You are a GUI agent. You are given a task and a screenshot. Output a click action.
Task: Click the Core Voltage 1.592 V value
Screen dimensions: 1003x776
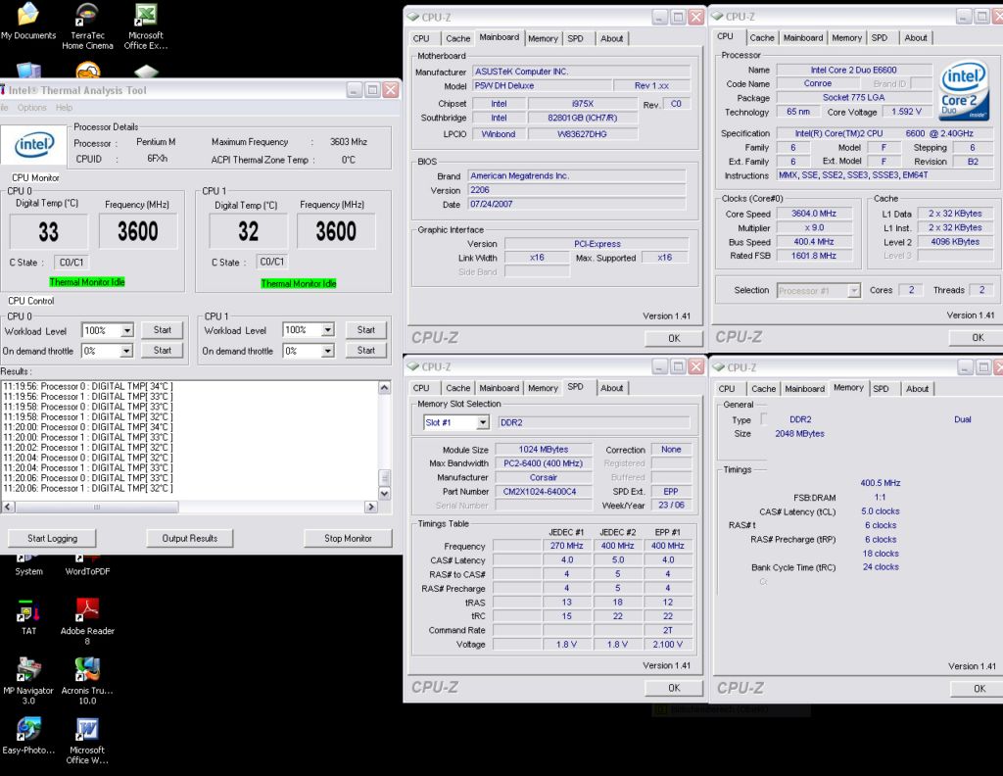click(906, 112)
